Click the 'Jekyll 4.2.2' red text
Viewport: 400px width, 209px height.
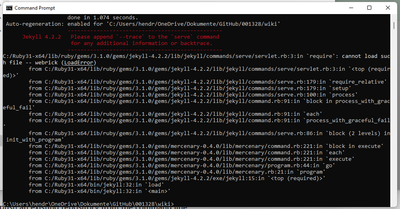point(42,37)
